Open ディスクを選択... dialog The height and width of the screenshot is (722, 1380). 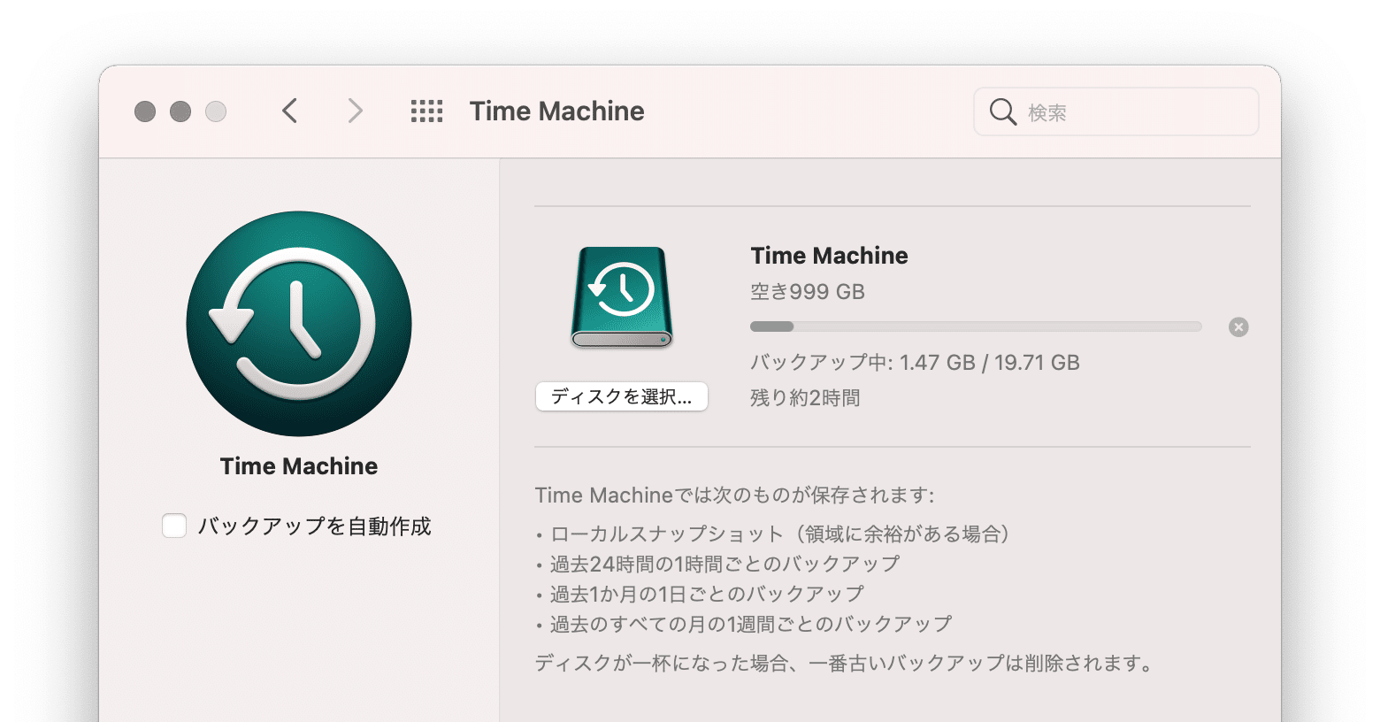621,396
